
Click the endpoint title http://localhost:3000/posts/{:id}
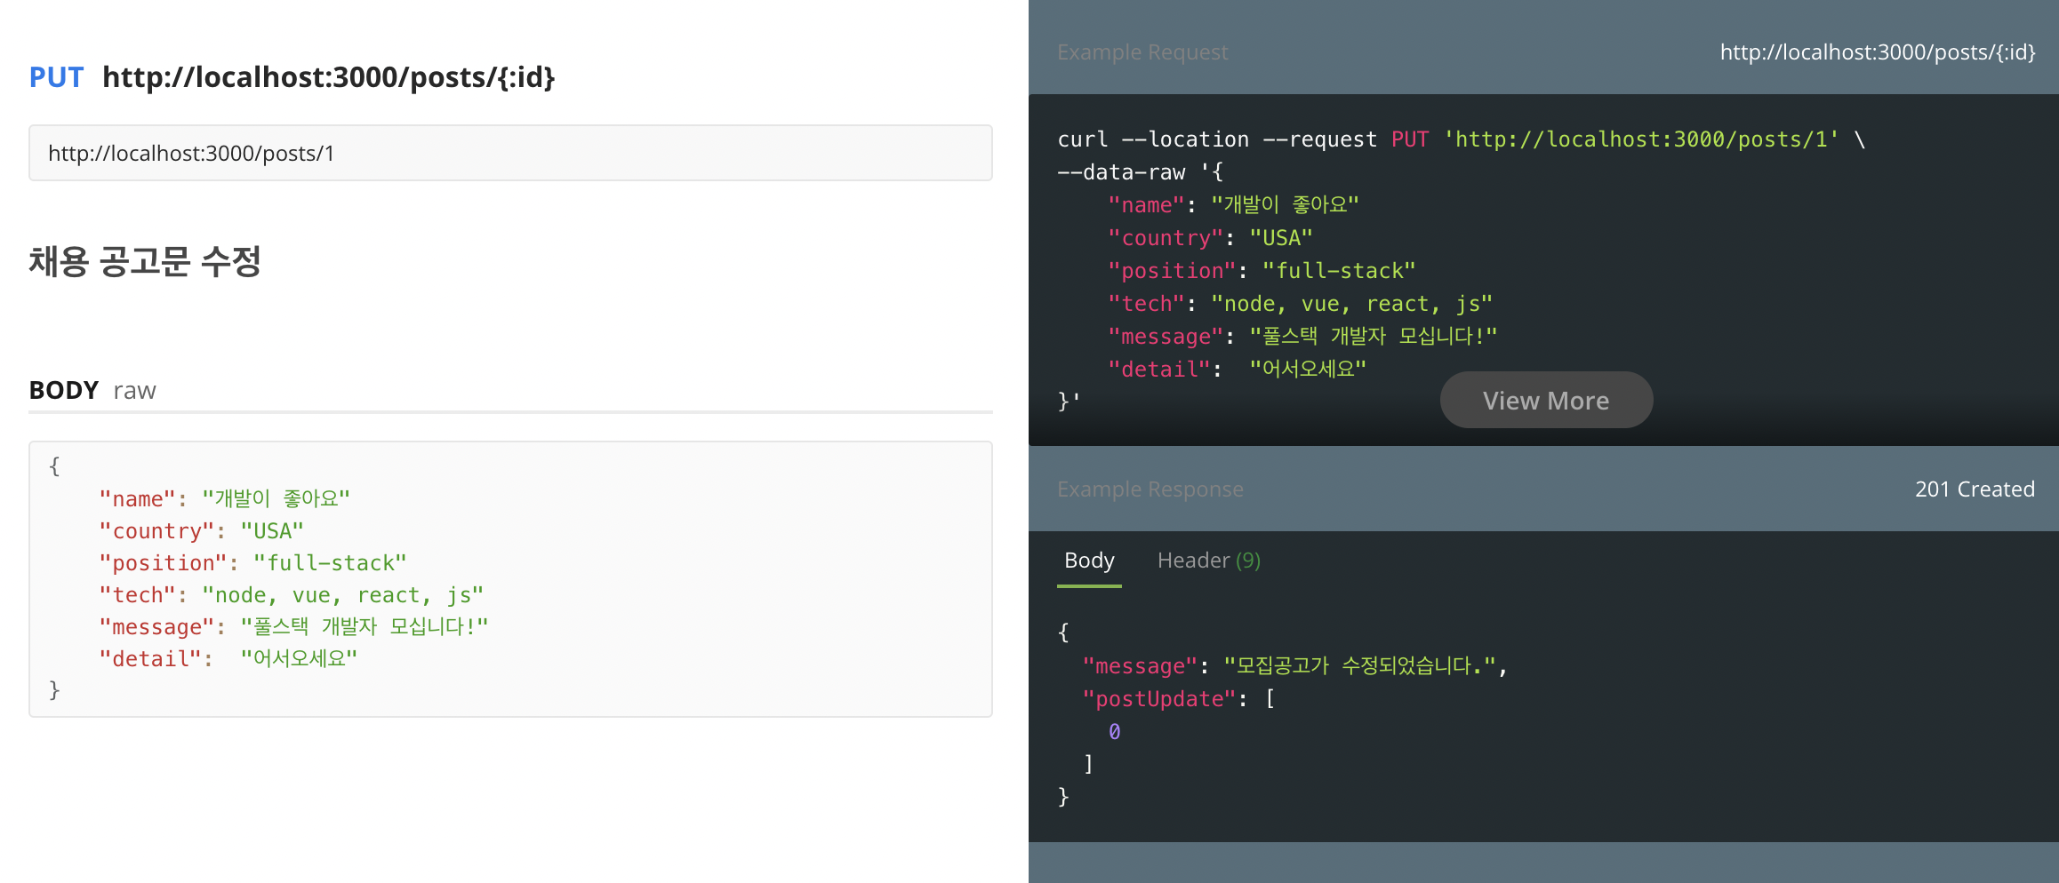tap(329, 77)
